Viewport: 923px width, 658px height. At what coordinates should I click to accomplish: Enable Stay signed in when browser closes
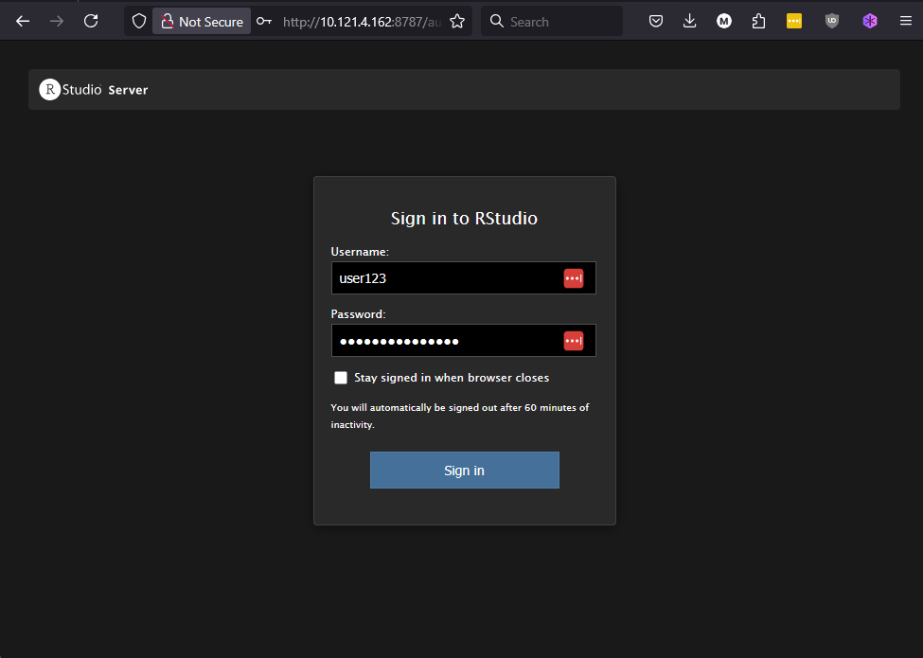coord(341,378)
